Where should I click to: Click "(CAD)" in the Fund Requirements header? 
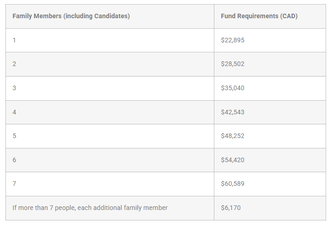pos(288,16)
